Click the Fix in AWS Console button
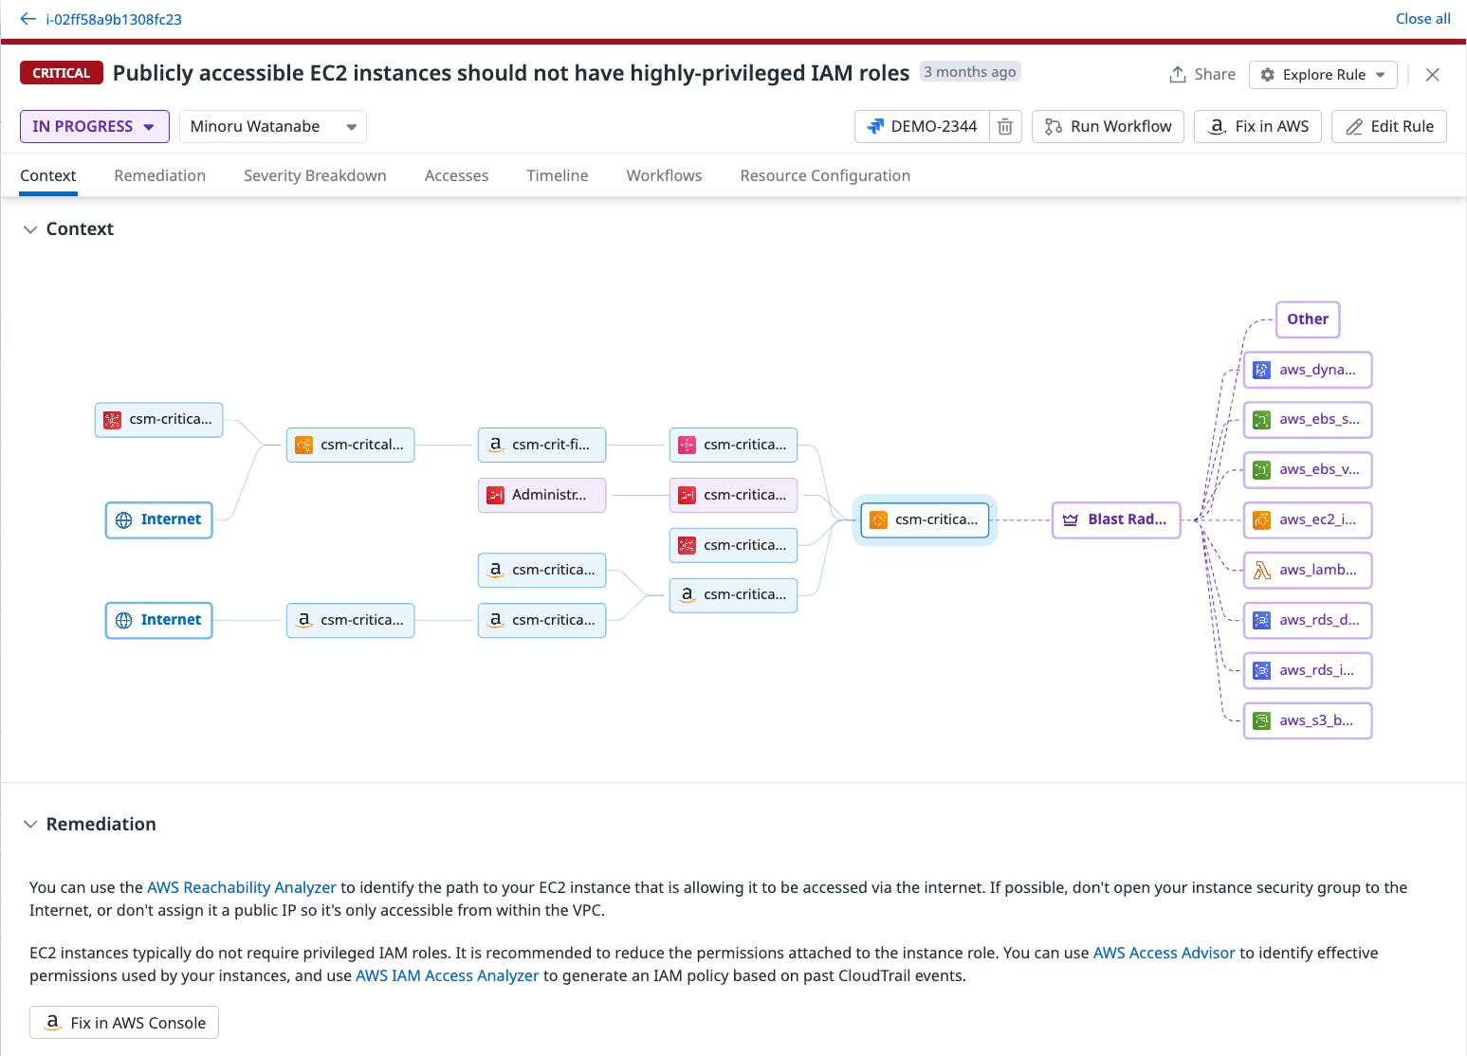1467x1056 pixels. [123, 1022]
